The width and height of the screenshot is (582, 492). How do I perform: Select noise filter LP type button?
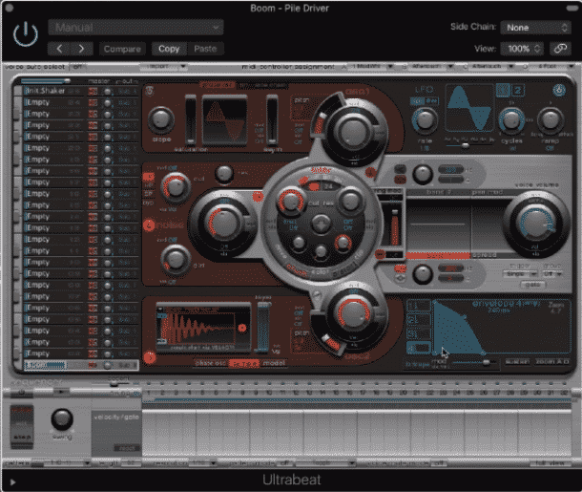149,177
